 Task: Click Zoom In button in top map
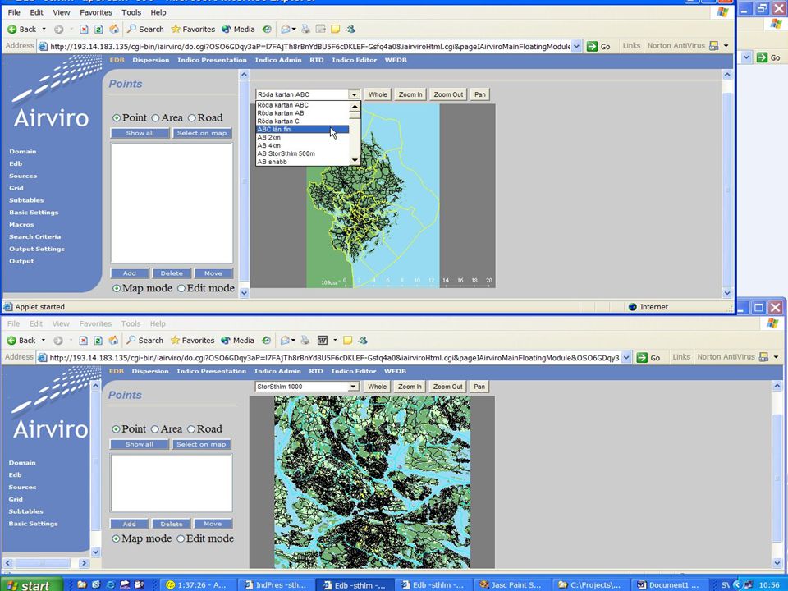[x=410, y=94]
